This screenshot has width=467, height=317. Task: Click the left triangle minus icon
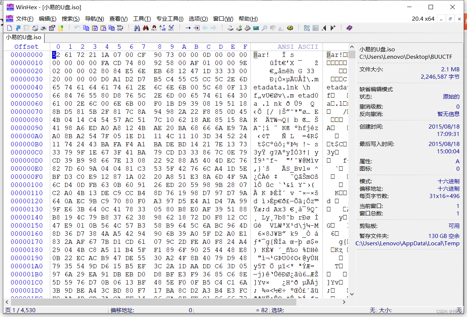click(324, 28)
